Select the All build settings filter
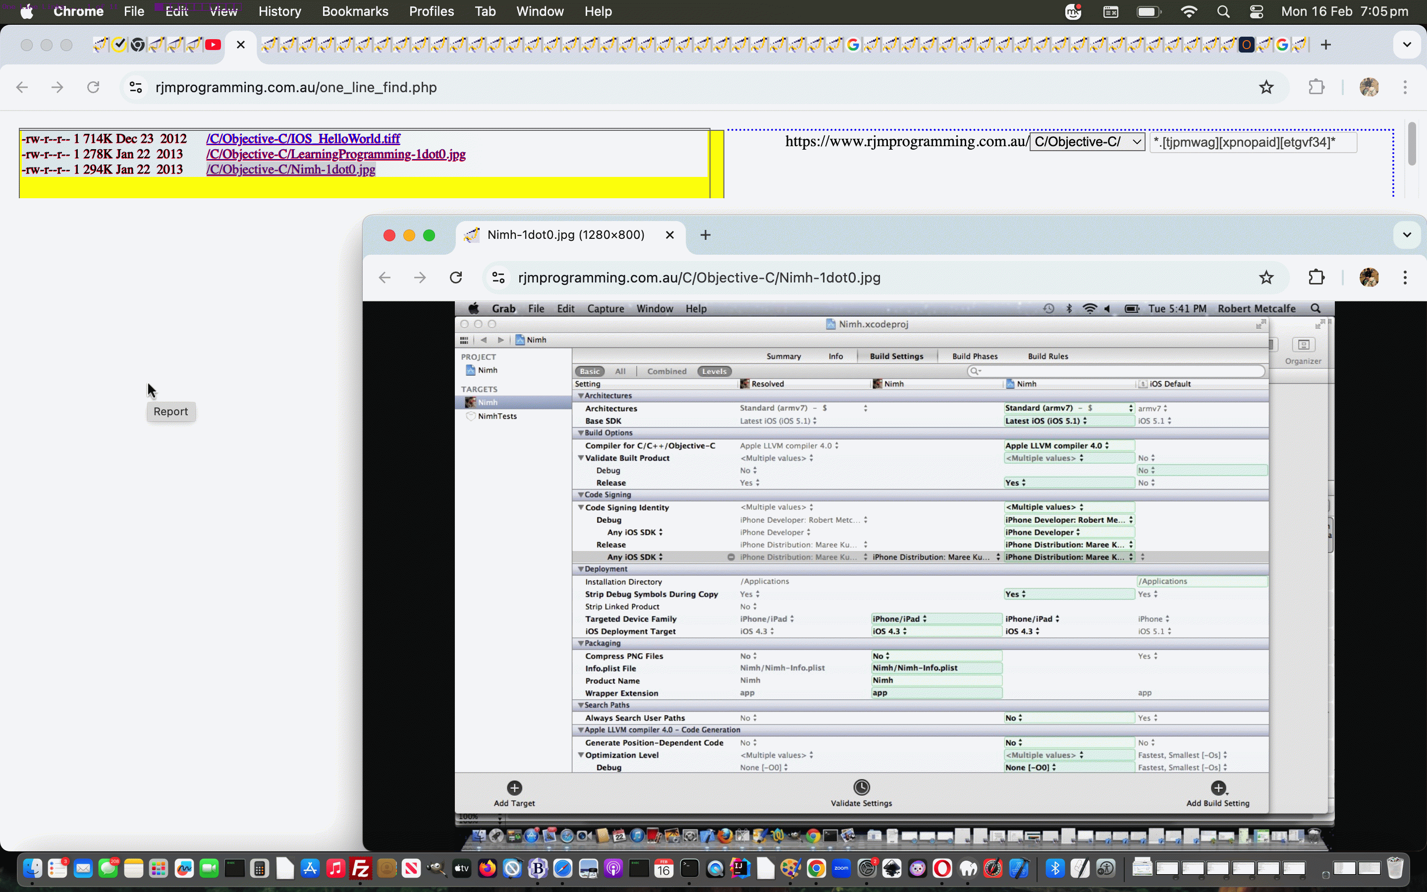Screen dimensions: 1427x892 (620, 371)
